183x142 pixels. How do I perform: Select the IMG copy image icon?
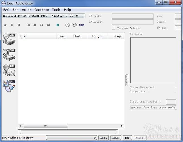[x=9, y=70]
